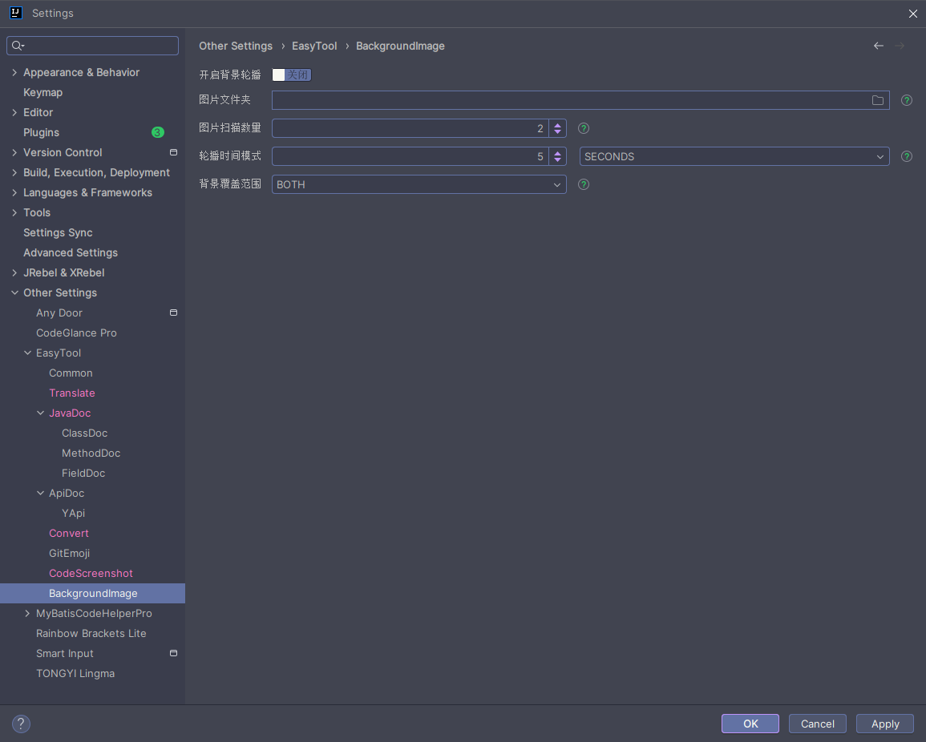Select Convert settings item
The width and height of the screenshot is (926, 742).
(x=68, y=533)
